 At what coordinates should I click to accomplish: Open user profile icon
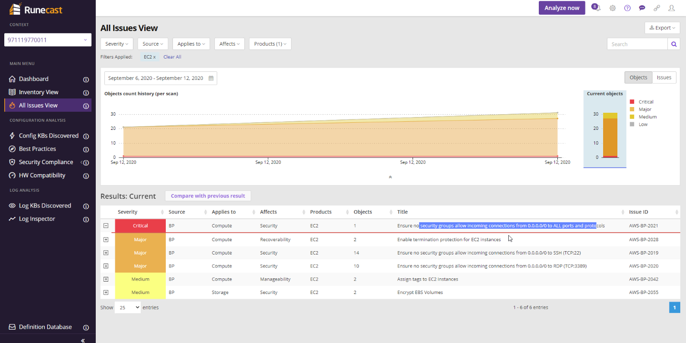[x=672, y=8]
